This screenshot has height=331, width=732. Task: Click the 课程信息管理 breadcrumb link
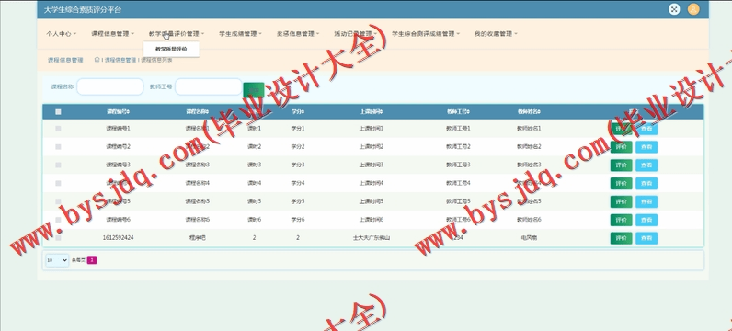pos(120,60)
